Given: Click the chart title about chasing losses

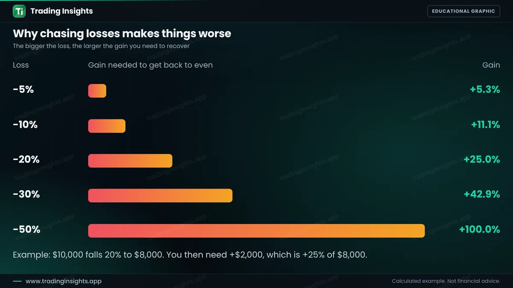Looking at the screenshot, I should pos(122,34).
